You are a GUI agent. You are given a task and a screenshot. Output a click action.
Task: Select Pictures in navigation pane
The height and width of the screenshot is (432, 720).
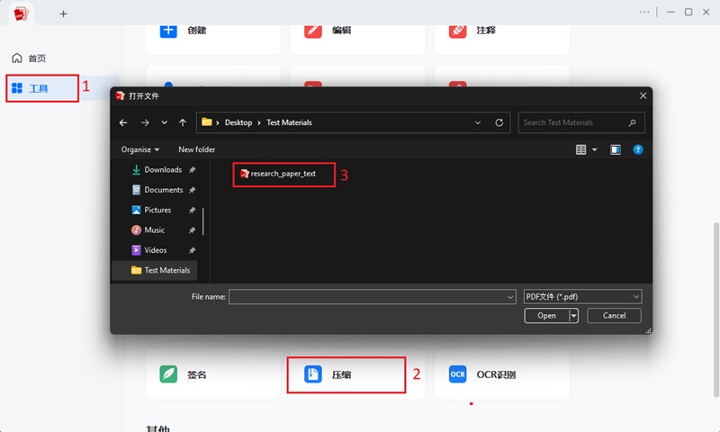(156, 210)
